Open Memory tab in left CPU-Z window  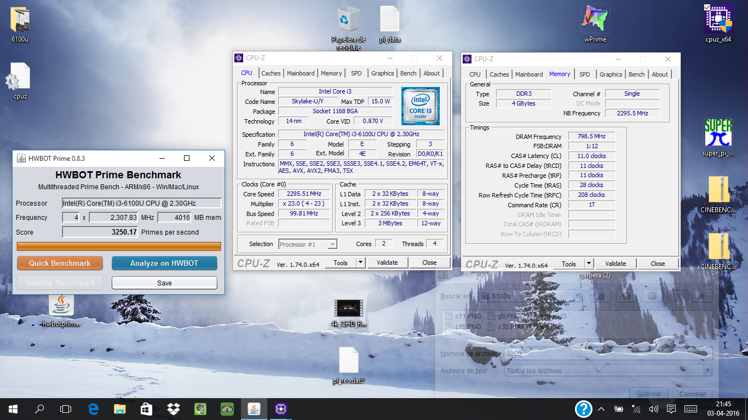coord(331,73)
